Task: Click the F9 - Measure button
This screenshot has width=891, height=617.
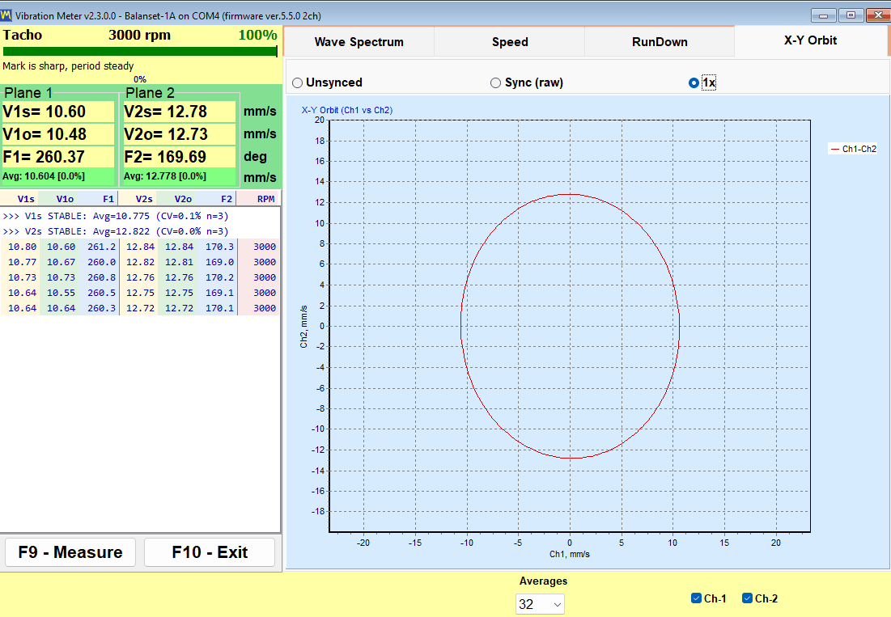Action: tap(70, 552)
